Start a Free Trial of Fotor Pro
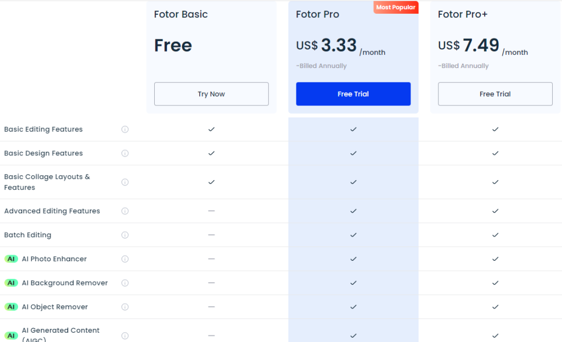 [x=353, y=94]
